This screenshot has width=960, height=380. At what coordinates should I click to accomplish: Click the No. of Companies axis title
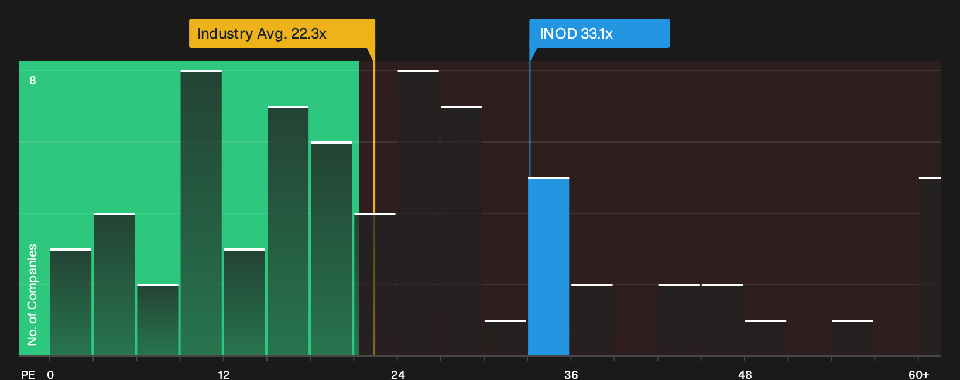coord(32,295)
